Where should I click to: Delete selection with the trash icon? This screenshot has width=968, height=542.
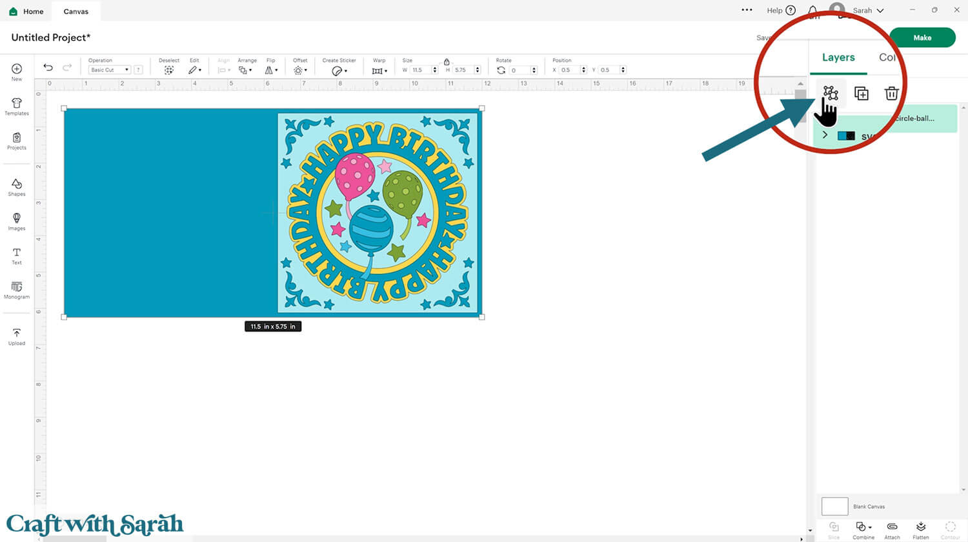(891, 94)
